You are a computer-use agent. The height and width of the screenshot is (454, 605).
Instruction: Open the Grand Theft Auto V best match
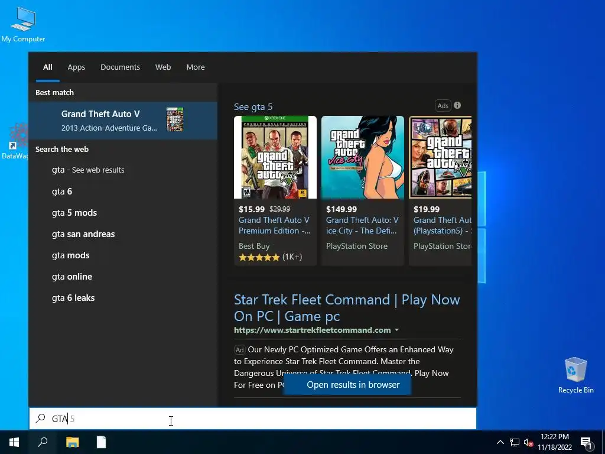123,121
